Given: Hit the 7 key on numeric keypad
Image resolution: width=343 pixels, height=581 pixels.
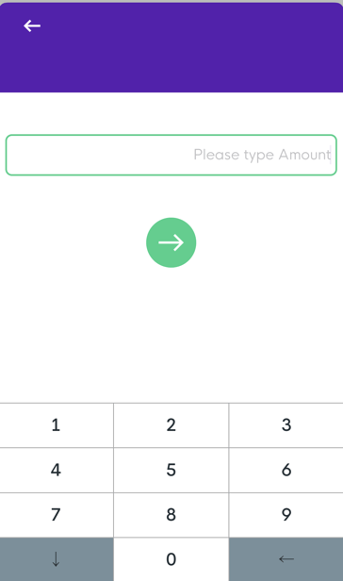Looking at the screenshot, I should tap(57, 515).
